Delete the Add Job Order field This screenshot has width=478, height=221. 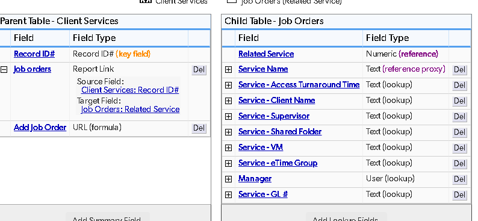(x=199, y=128)
